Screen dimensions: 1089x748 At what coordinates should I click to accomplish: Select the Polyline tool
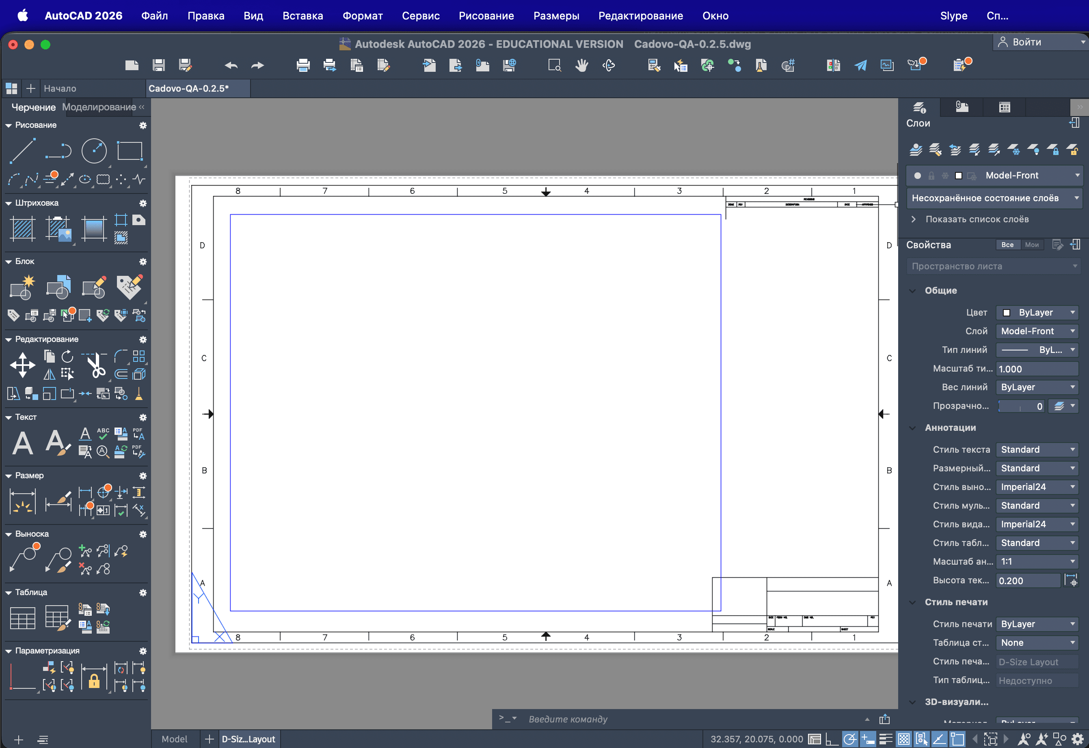(x=58, y=150)
